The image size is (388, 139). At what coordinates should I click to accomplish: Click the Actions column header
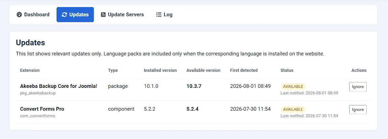(359, 70)
